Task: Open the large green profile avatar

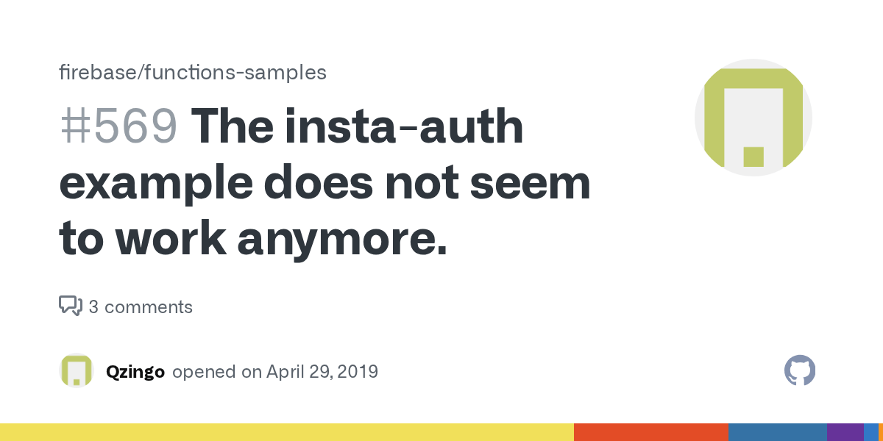Action: click(x=753, y=118)
